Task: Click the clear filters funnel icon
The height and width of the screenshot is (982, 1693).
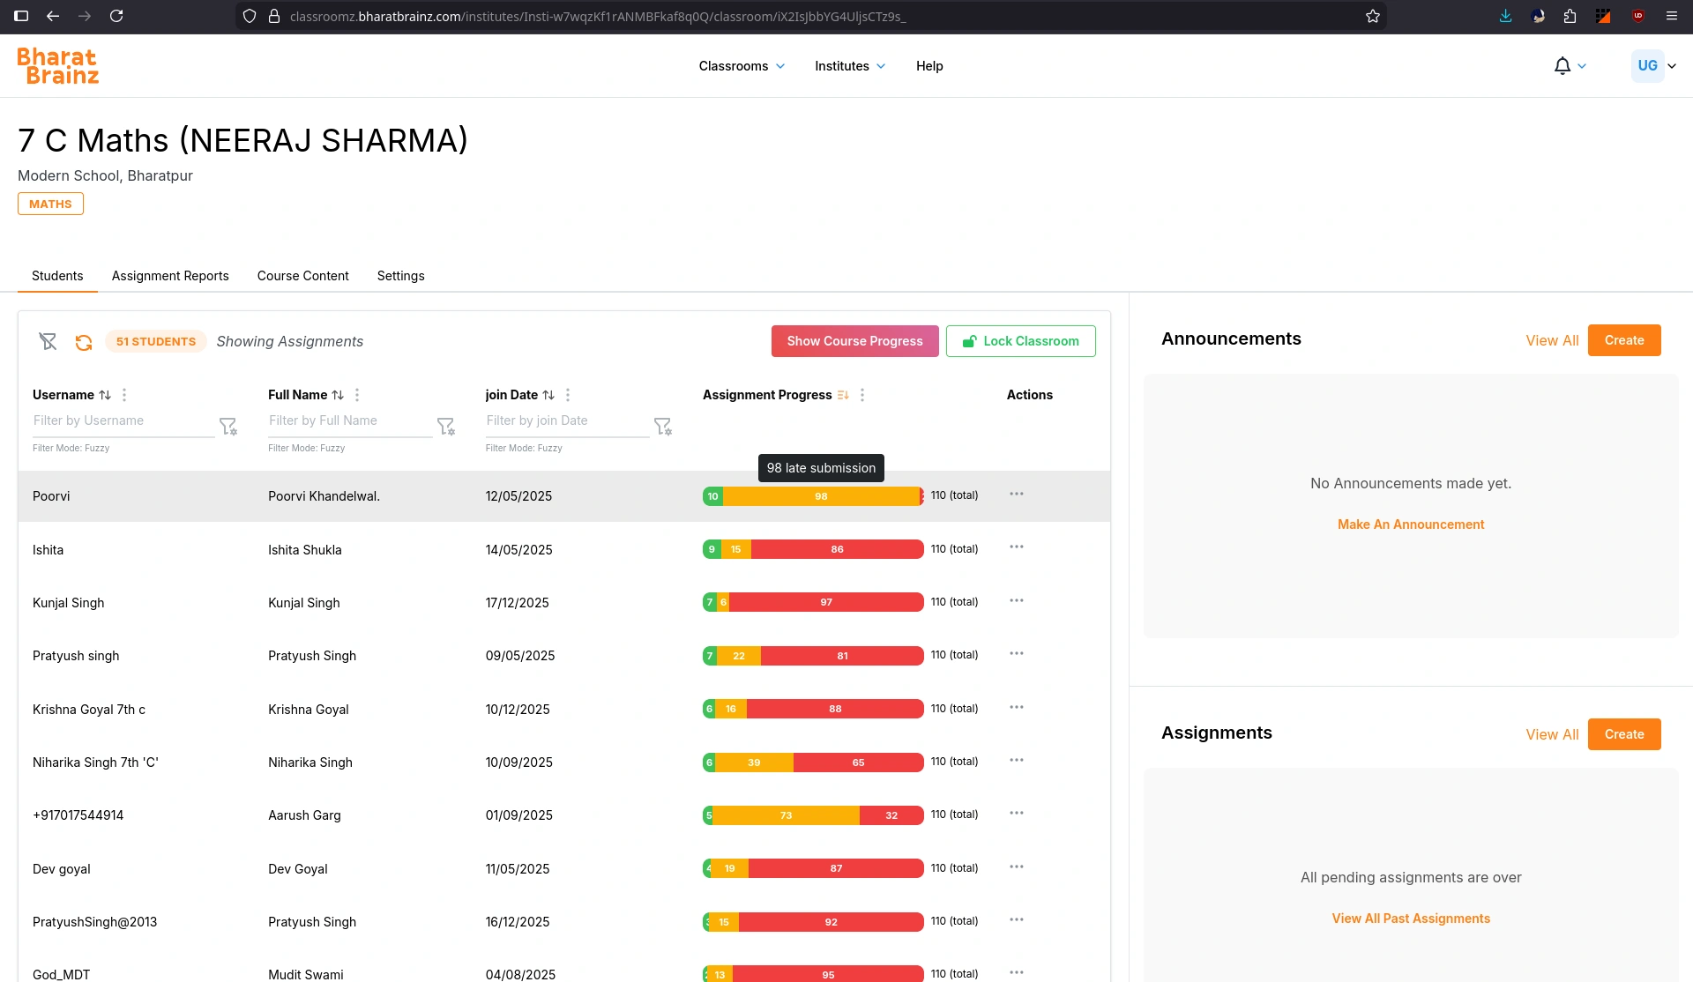Action: coord(48,341)
